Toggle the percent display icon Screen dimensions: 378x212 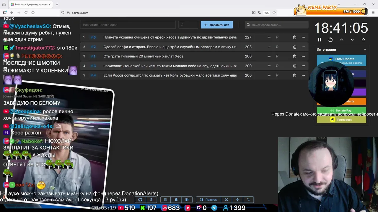(226, 200)
